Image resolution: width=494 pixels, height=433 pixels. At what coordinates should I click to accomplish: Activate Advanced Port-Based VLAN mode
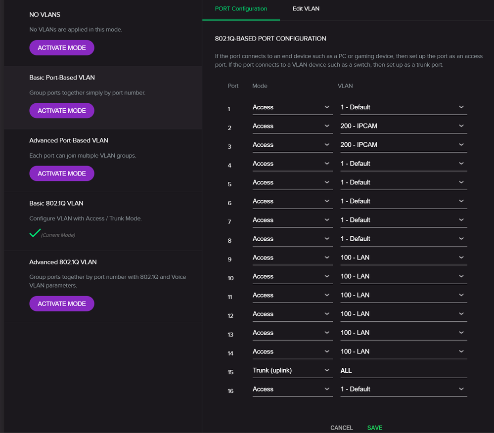click(62, 173)
